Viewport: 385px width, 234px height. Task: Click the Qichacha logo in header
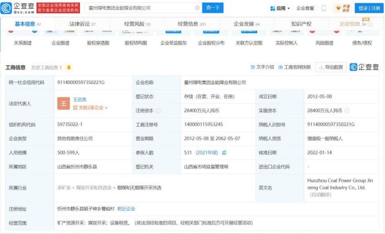click(18, 8)
